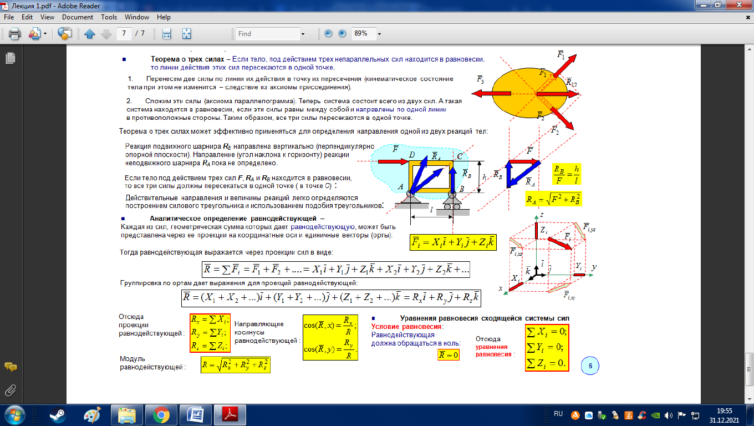Click the web conference globe icon

[x=65, y=34]
